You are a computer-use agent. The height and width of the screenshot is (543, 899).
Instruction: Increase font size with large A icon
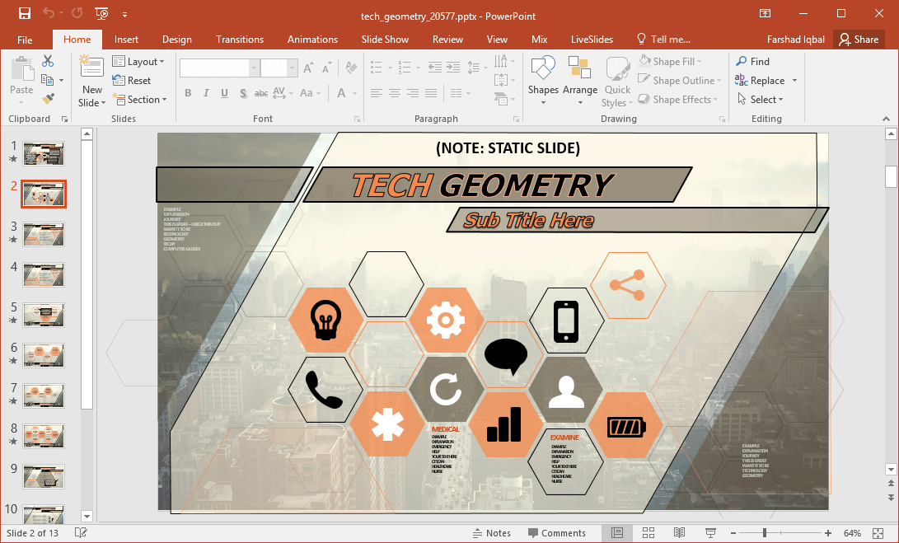click(308, 68)
